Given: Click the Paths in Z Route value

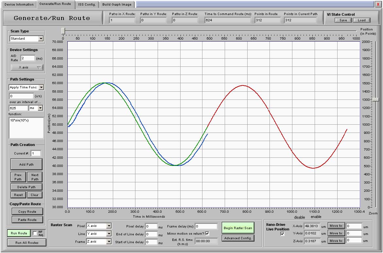Looking at the screenshot, I should pyautogui.click(x=185, y=20).
